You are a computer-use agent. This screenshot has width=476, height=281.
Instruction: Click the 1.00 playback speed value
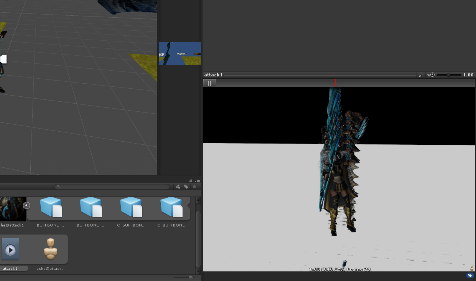(468, 75)
